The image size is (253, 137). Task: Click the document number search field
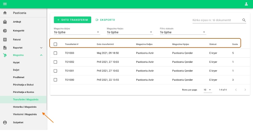[x=216, y=20]
